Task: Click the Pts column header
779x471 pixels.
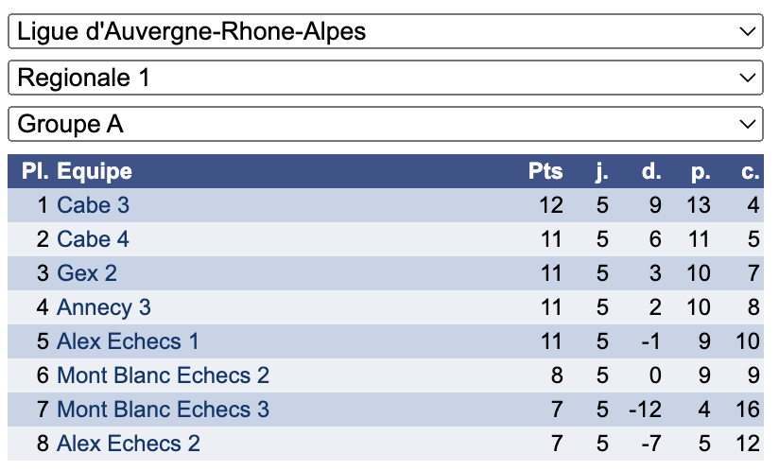Action: [x=545, y=171]
